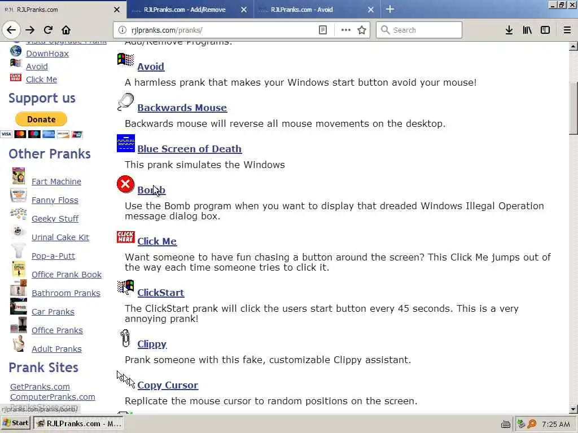Open the Blue Screen of Death link
578x433 pixels.
coord(190,149)
